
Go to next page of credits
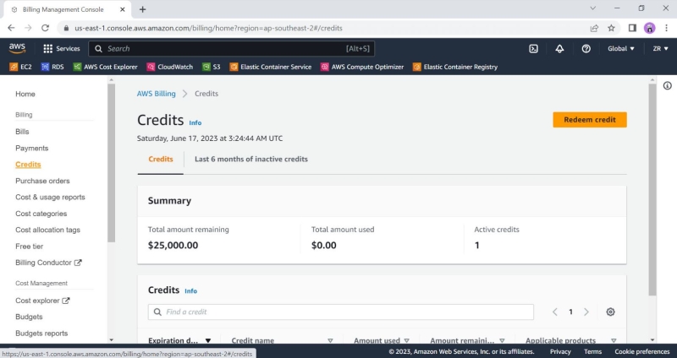[586, 312]
